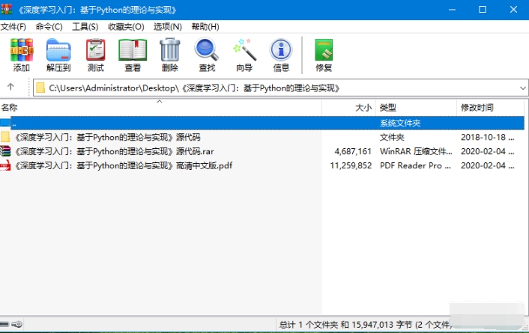Viewport: 529px width, 333px height.
Task: Click the 文件夹 type cell
Action: click(392, 137)
